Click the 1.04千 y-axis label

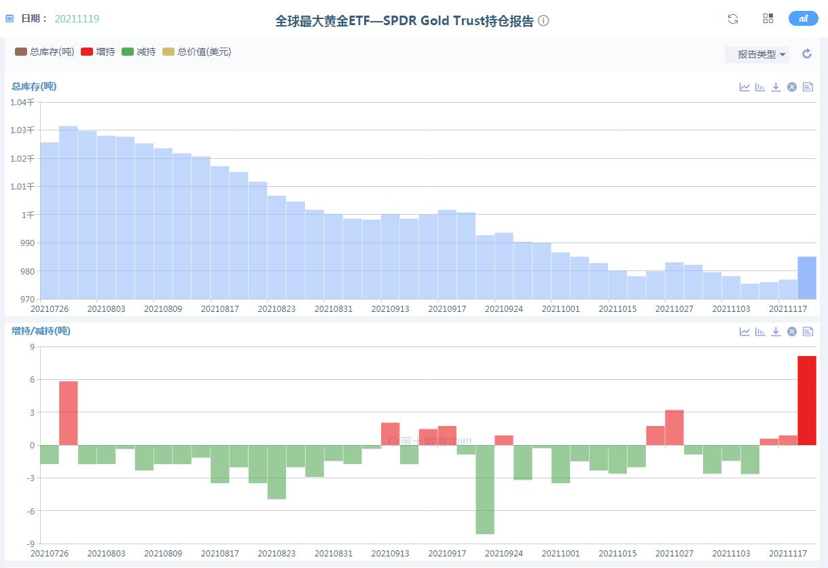21,102
